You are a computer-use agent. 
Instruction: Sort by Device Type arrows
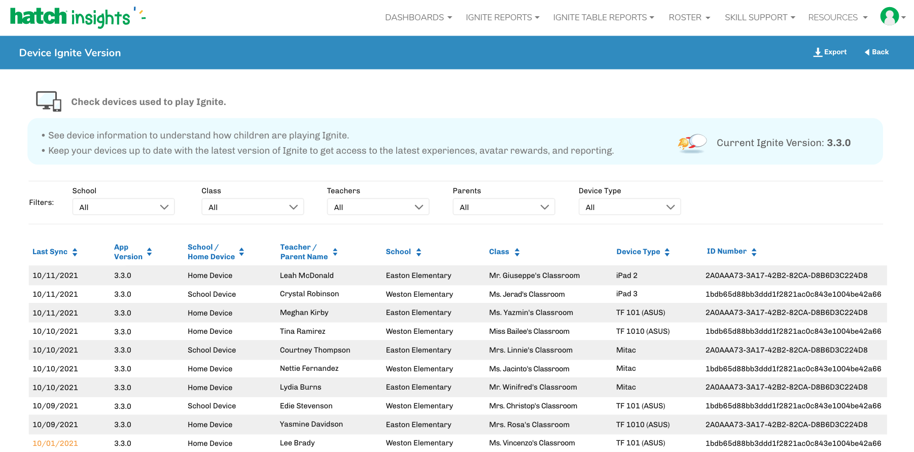click(x=667, y=252)
